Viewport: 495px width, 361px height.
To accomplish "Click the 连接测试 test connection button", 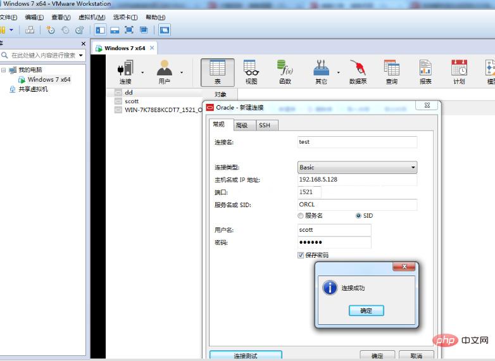I will (246, 355).
